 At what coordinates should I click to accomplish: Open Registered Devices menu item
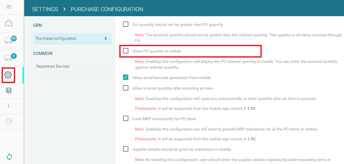point(53,66)
